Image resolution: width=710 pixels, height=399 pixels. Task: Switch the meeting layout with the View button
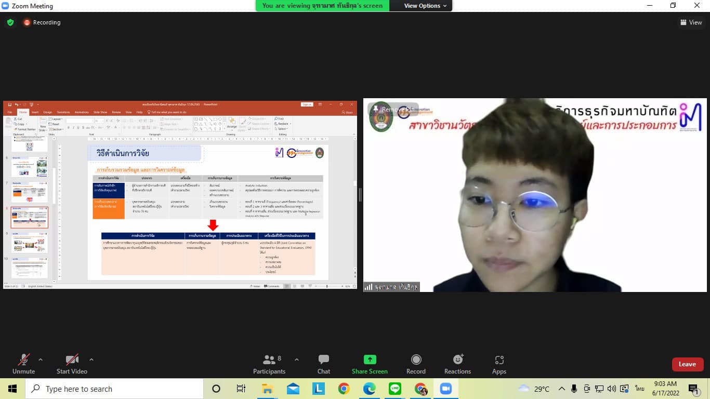691,22
